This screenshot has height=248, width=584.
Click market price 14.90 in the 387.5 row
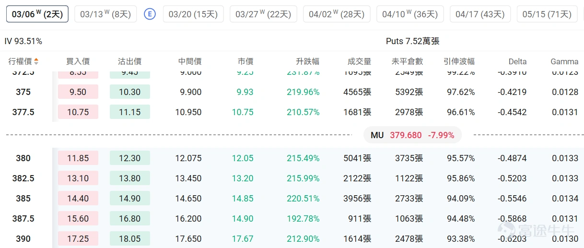(243, 219)
